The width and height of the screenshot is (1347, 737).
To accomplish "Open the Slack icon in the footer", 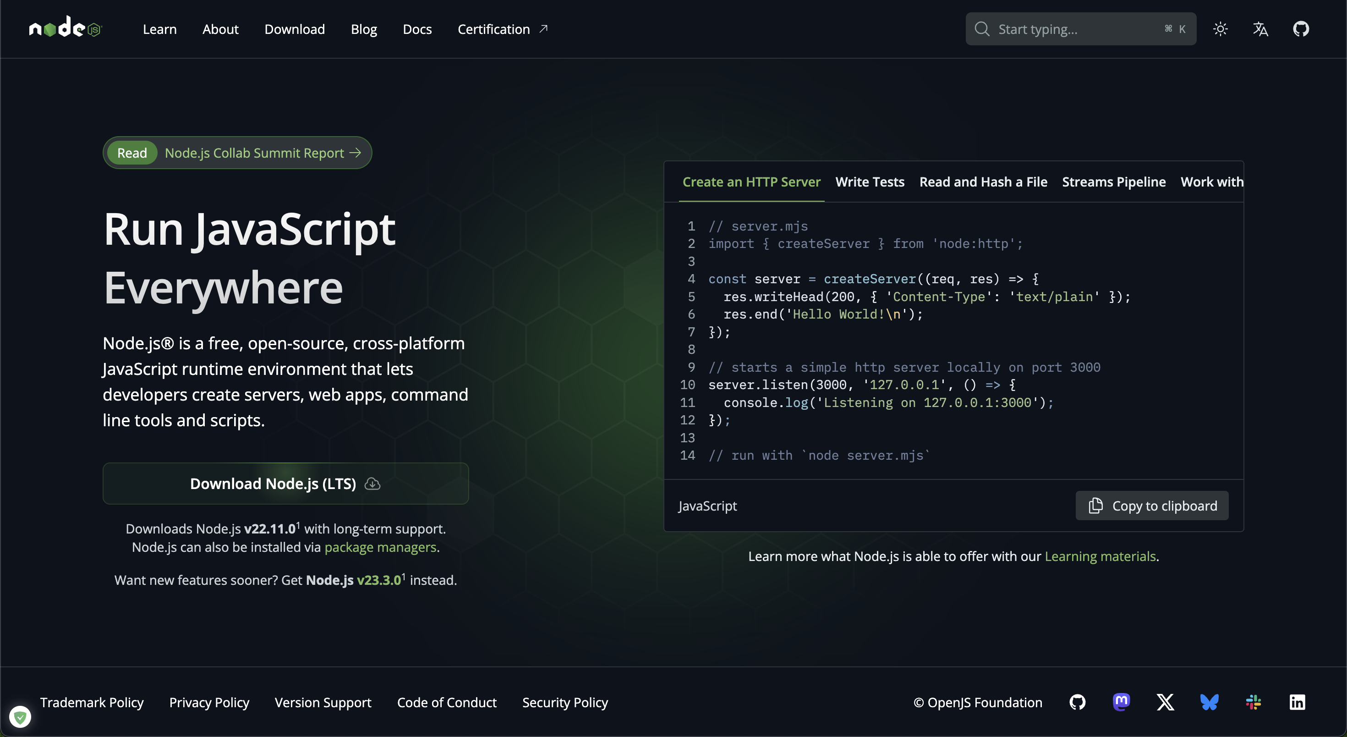I will tap(1253, 702).
